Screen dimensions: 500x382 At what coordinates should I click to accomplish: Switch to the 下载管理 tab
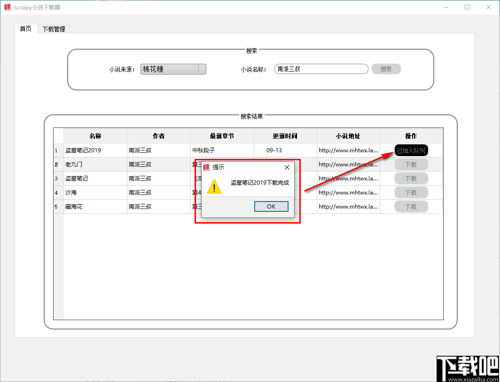[x=53, y=29]
